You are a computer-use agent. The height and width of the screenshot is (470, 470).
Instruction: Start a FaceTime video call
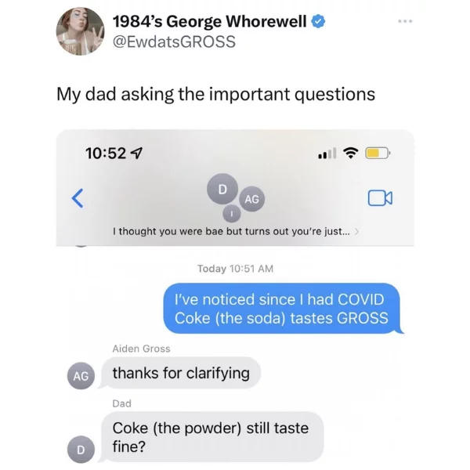click(380, 198)
